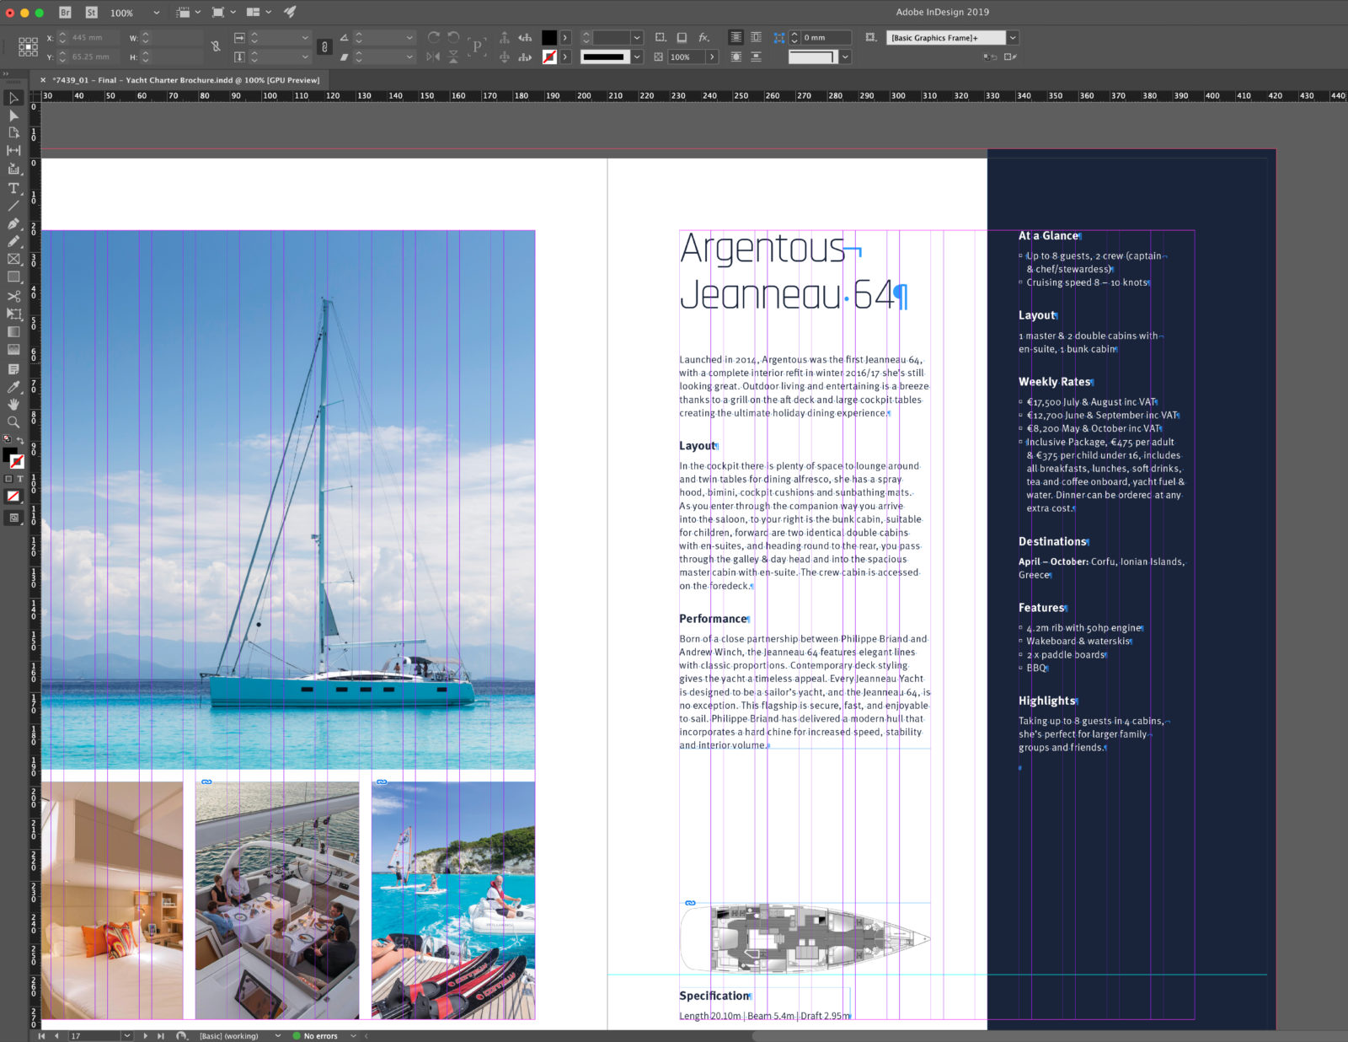1348x1042 pixels.
Task: Go to previous page arrow
Action: point(56,1035)
